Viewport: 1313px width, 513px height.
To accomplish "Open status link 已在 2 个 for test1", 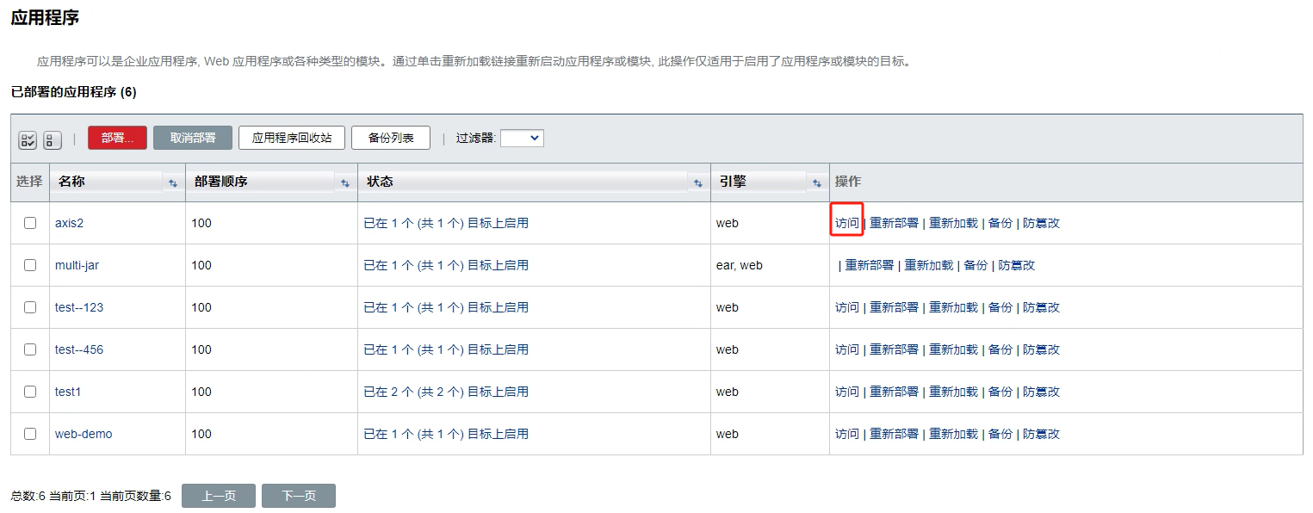I will pyautogui.click(x=446, y=392).
